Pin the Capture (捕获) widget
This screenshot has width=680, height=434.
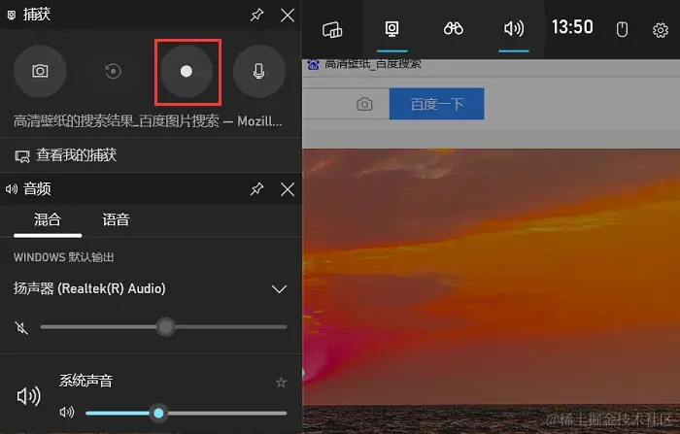point(256,16)
